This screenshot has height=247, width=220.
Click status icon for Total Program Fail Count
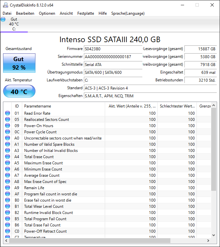pyautogui.click(x=8, y=219)
